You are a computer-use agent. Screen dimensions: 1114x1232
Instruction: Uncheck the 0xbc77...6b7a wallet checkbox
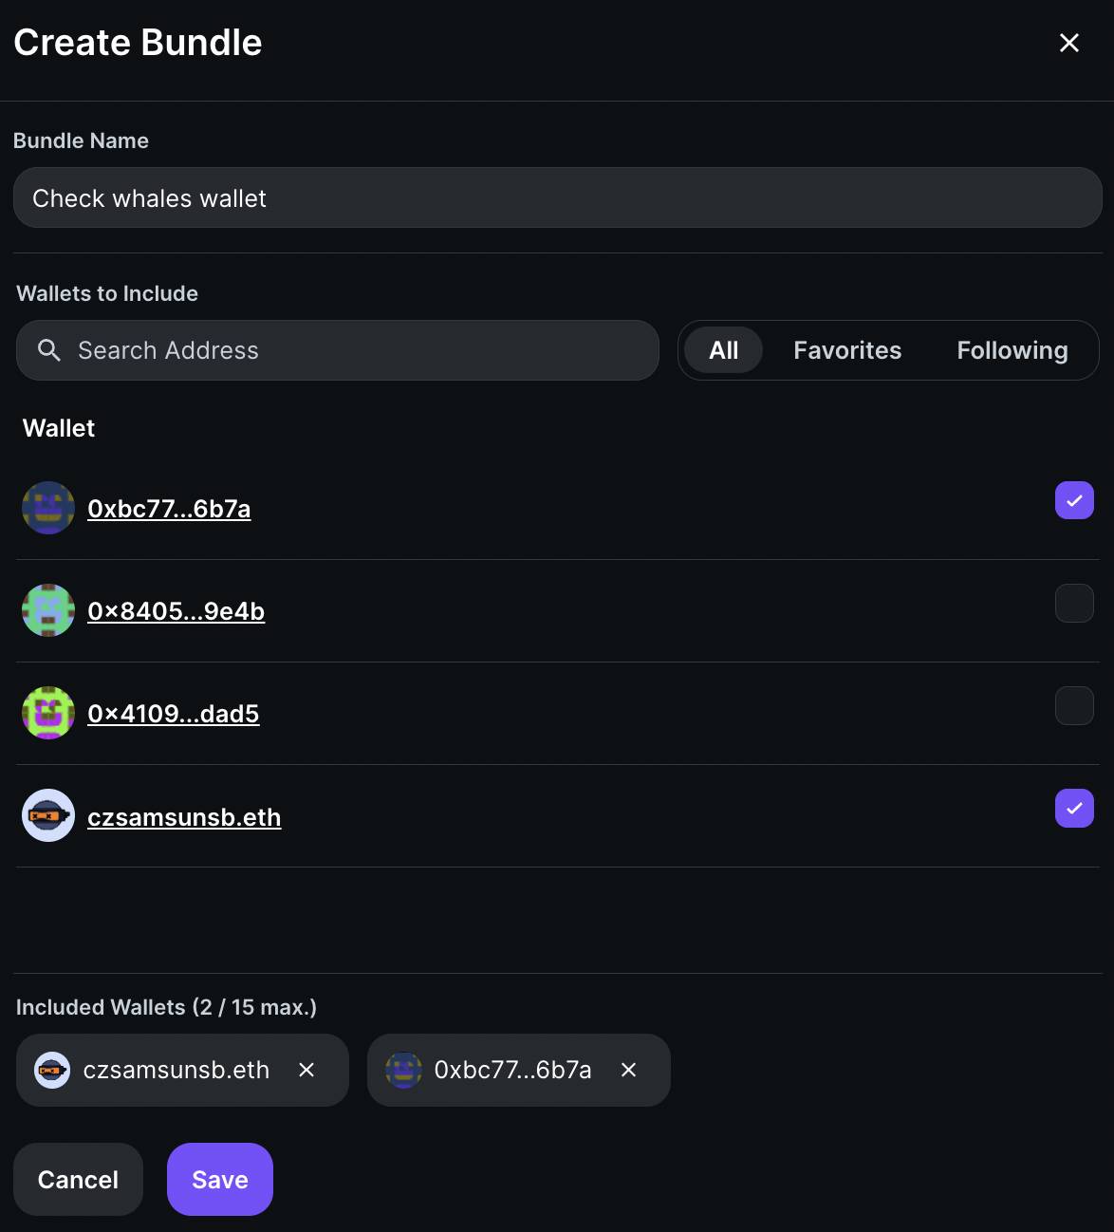[1074, 500]
